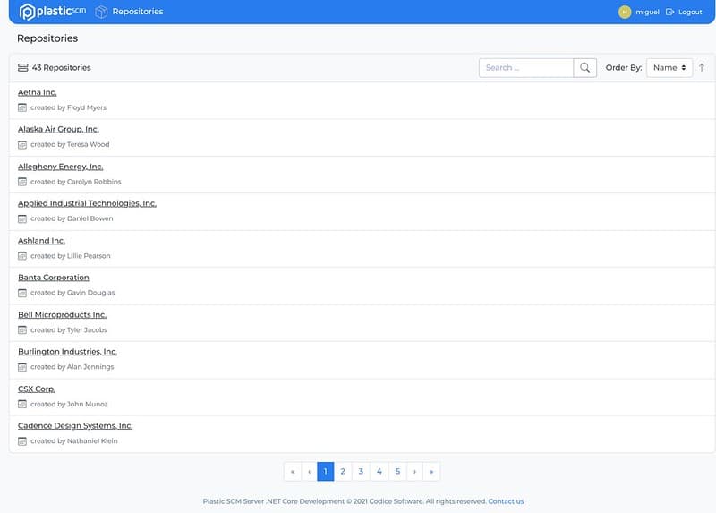This screenshot has width=716, height=513.
Task: Click the miguel user avatar
Action: point(624,12)
